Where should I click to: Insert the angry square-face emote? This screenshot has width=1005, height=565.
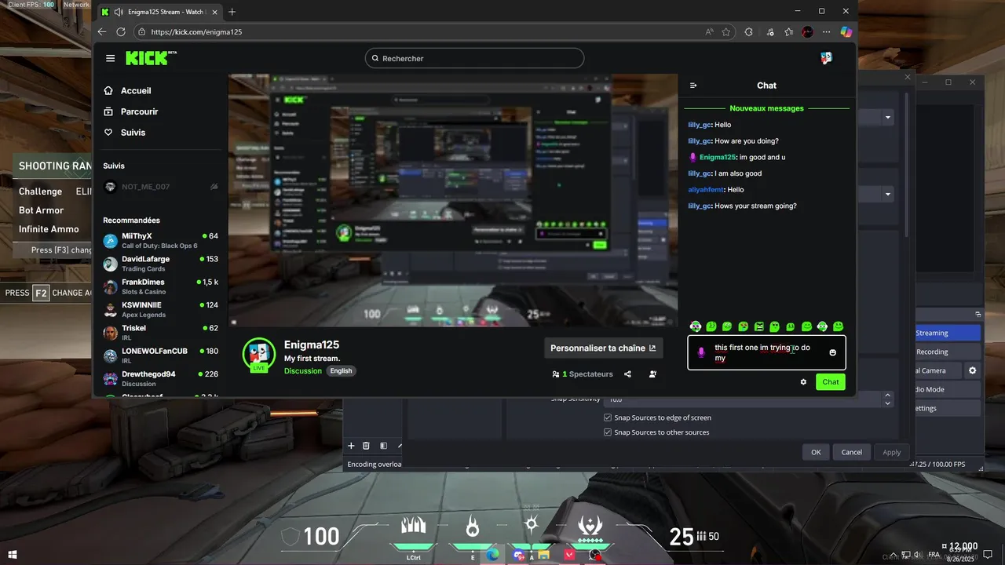(759, 326)
